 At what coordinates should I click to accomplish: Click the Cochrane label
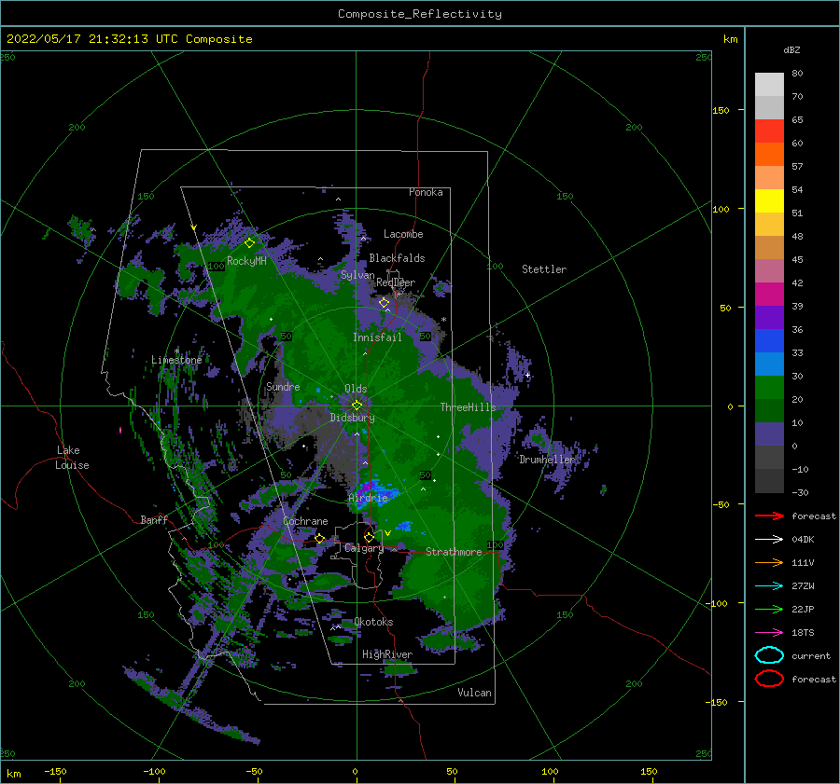coord(305,521)
